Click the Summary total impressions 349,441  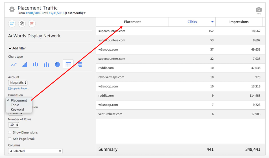point(253,149)
